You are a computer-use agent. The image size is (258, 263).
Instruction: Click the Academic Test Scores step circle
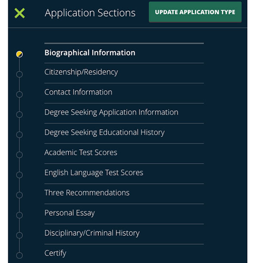19,155
